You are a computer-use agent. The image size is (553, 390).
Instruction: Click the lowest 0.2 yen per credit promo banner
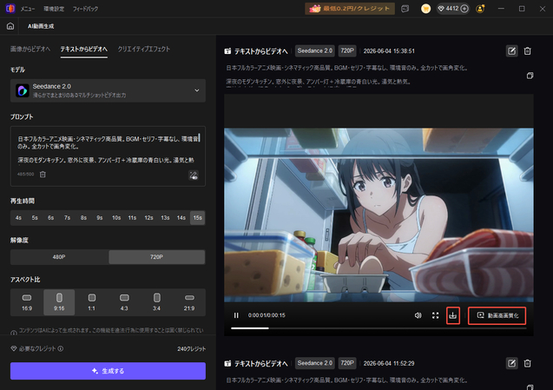[x=350, y=9]
